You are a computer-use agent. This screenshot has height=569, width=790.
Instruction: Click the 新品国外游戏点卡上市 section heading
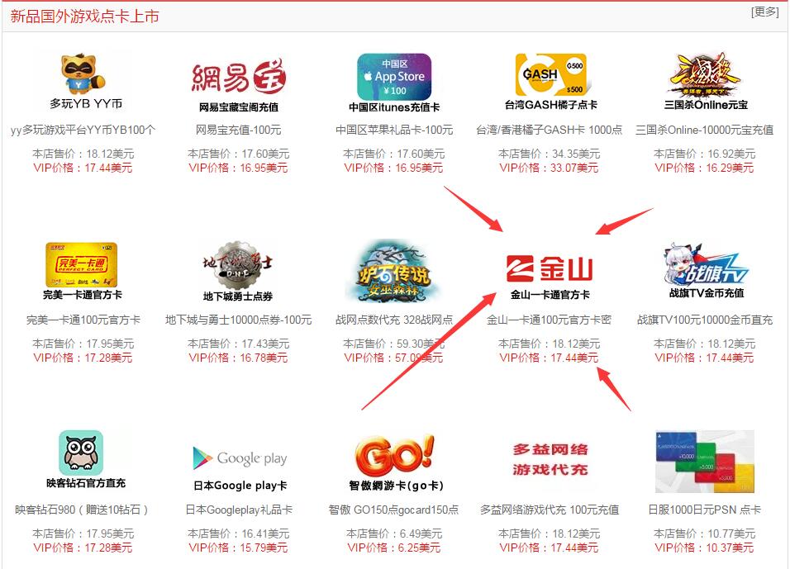[x=84, y=17]
